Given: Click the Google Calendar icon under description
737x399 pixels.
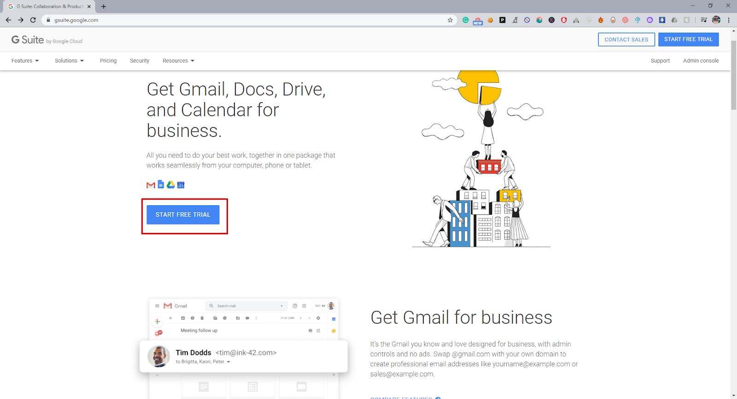Looking at the screenshot, I should (x=181, y=185).
